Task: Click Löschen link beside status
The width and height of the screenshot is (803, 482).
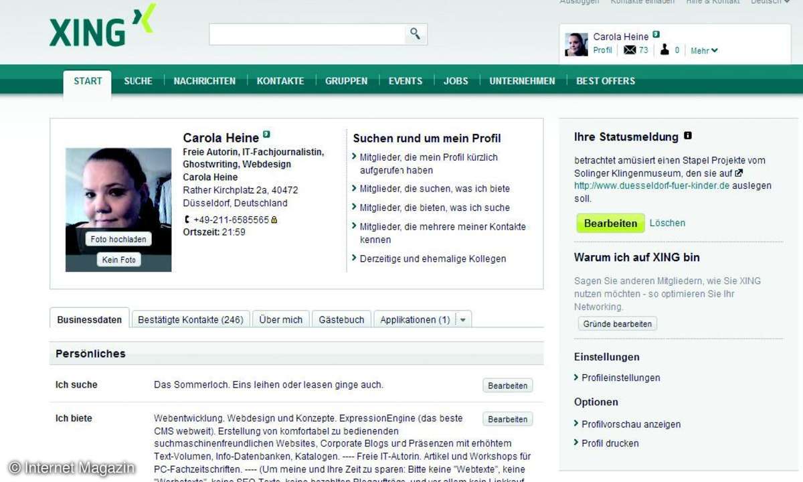Action: (667, 223)
